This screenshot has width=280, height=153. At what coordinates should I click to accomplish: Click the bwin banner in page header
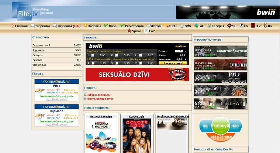(228, 12)
